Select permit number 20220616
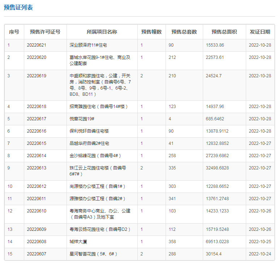Viewport: 278px width, 263px height. (37, 131)
